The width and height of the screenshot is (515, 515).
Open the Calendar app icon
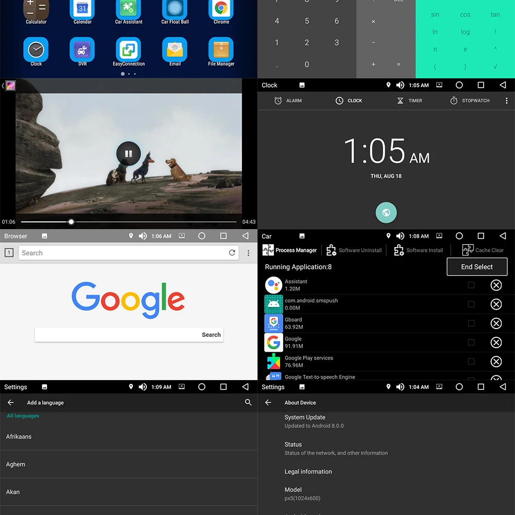pos(82,10)
